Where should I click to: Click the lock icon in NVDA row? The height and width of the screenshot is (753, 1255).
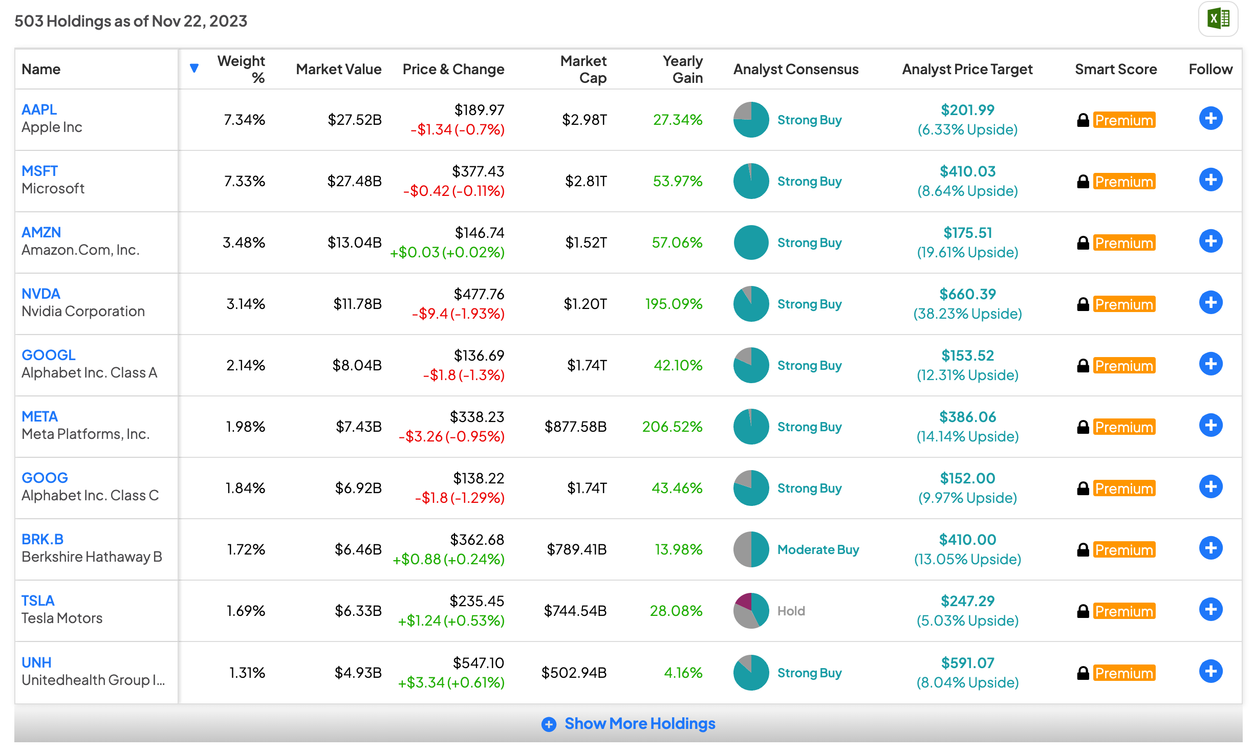click(1083, 304)
